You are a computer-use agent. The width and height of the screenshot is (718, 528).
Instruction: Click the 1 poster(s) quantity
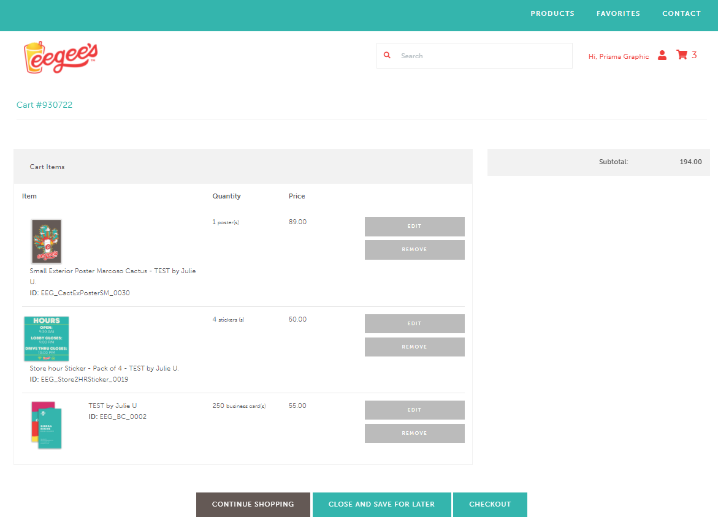(x=226, y=222)
